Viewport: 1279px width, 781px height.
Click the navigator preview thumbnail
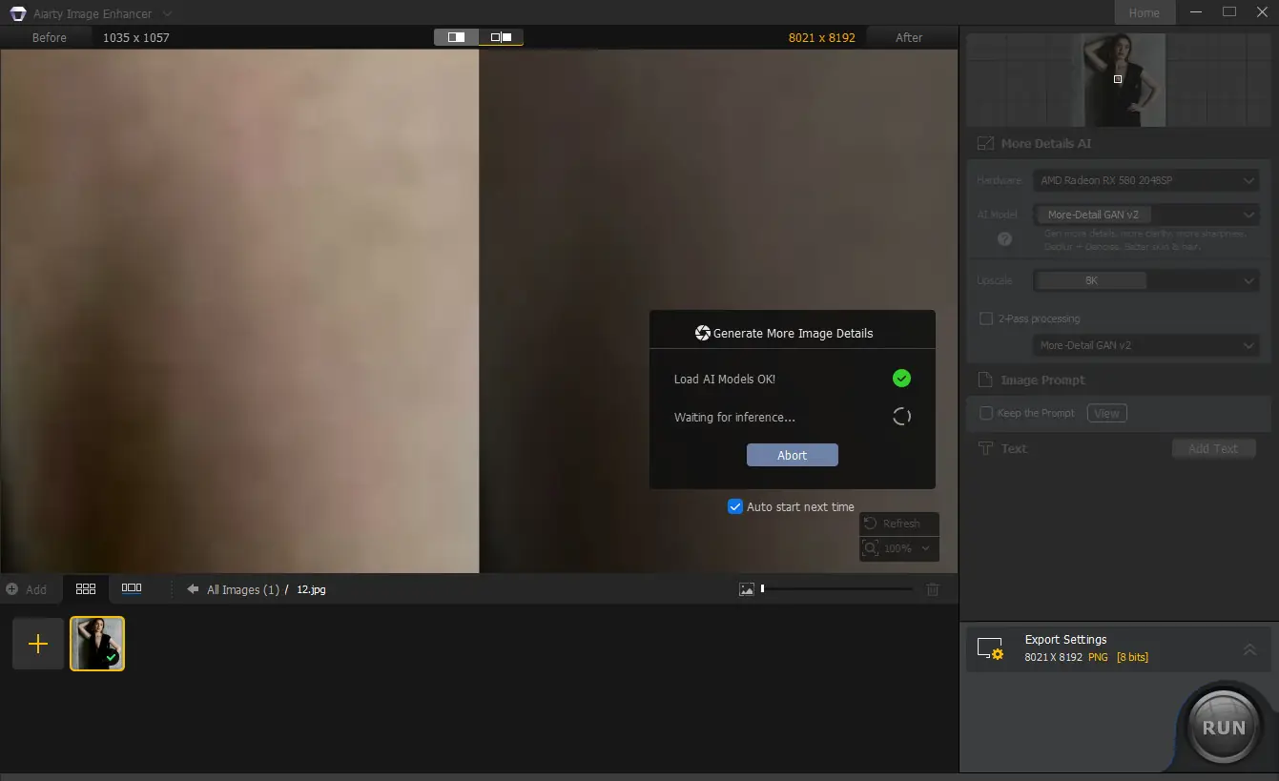tap(1120, 80)
